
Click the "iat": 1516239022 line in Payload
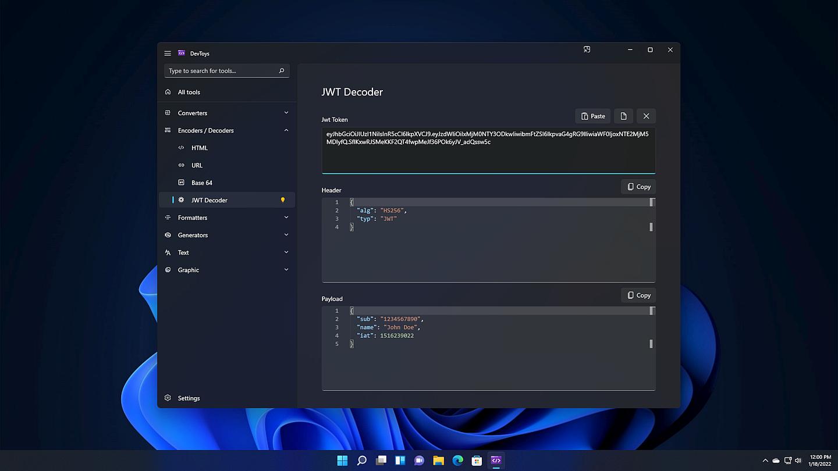click(385, 336)
